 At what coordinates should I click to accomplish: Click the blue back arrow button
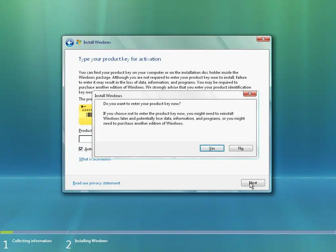coord(70,43)
